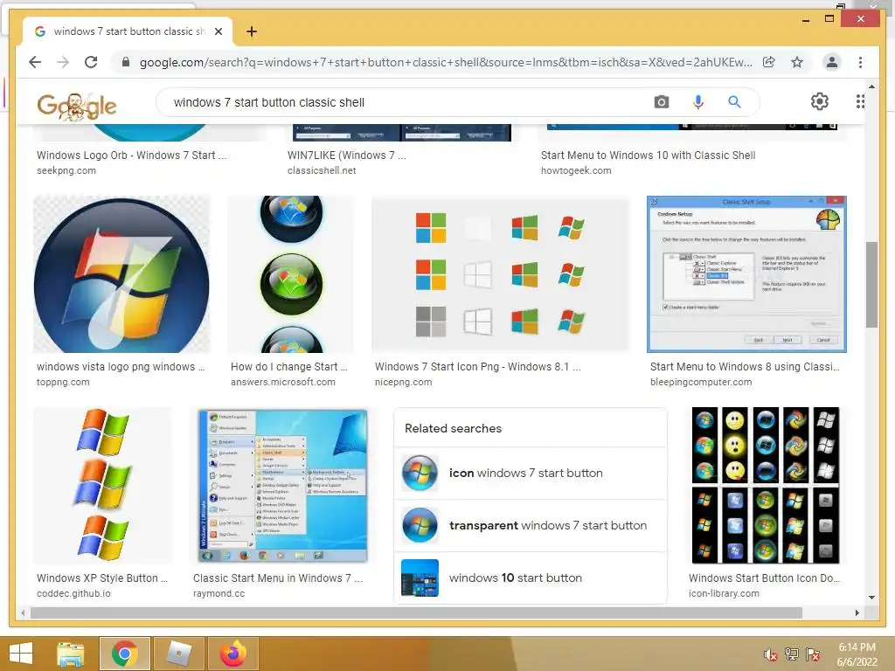Open Classic Start Menu screenshot thumbnail

[x=282, y=486]
